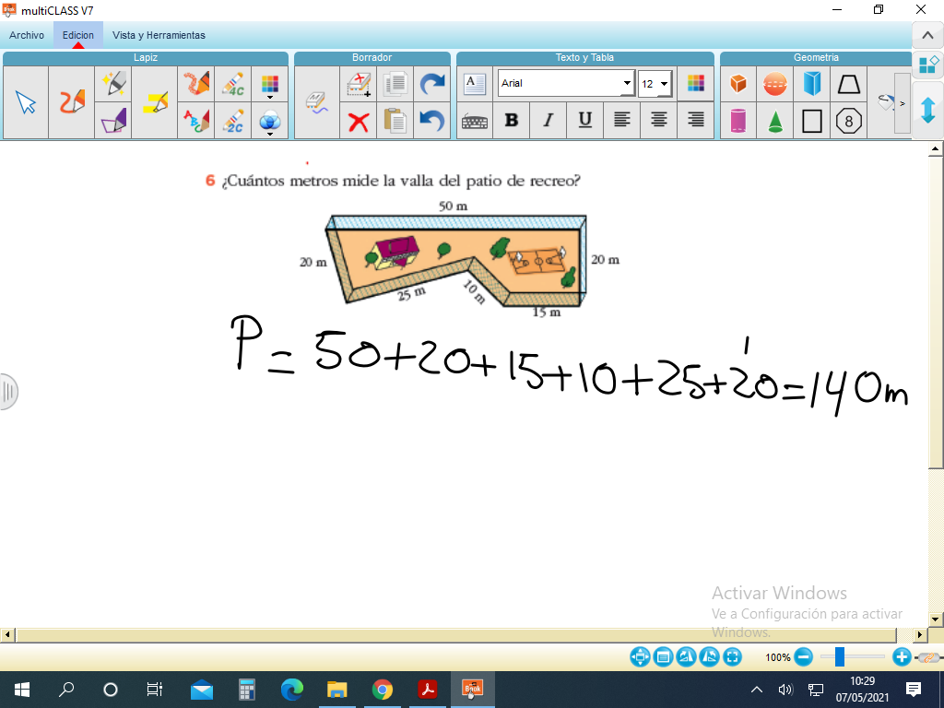Rotate page right with bottom toolbar button
Screen dimensions: 944x708
coord(709,656)
